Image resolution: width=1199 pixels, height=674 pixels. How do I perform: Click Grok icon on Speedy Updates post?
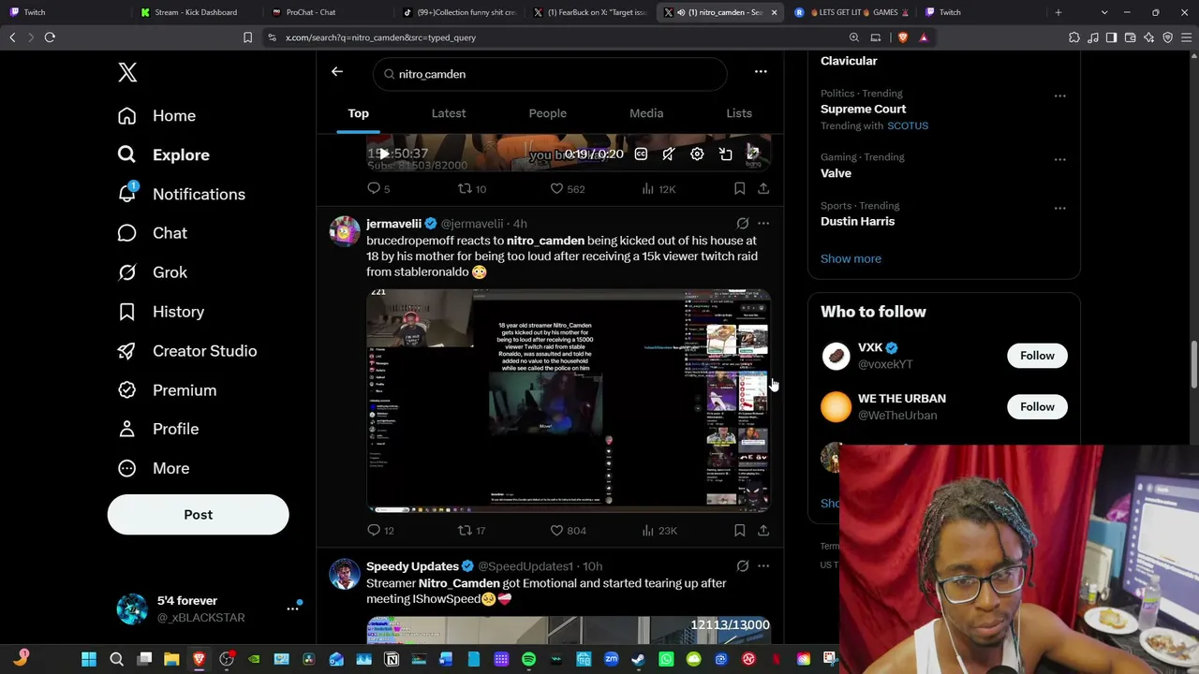click(x=743, y=566)
